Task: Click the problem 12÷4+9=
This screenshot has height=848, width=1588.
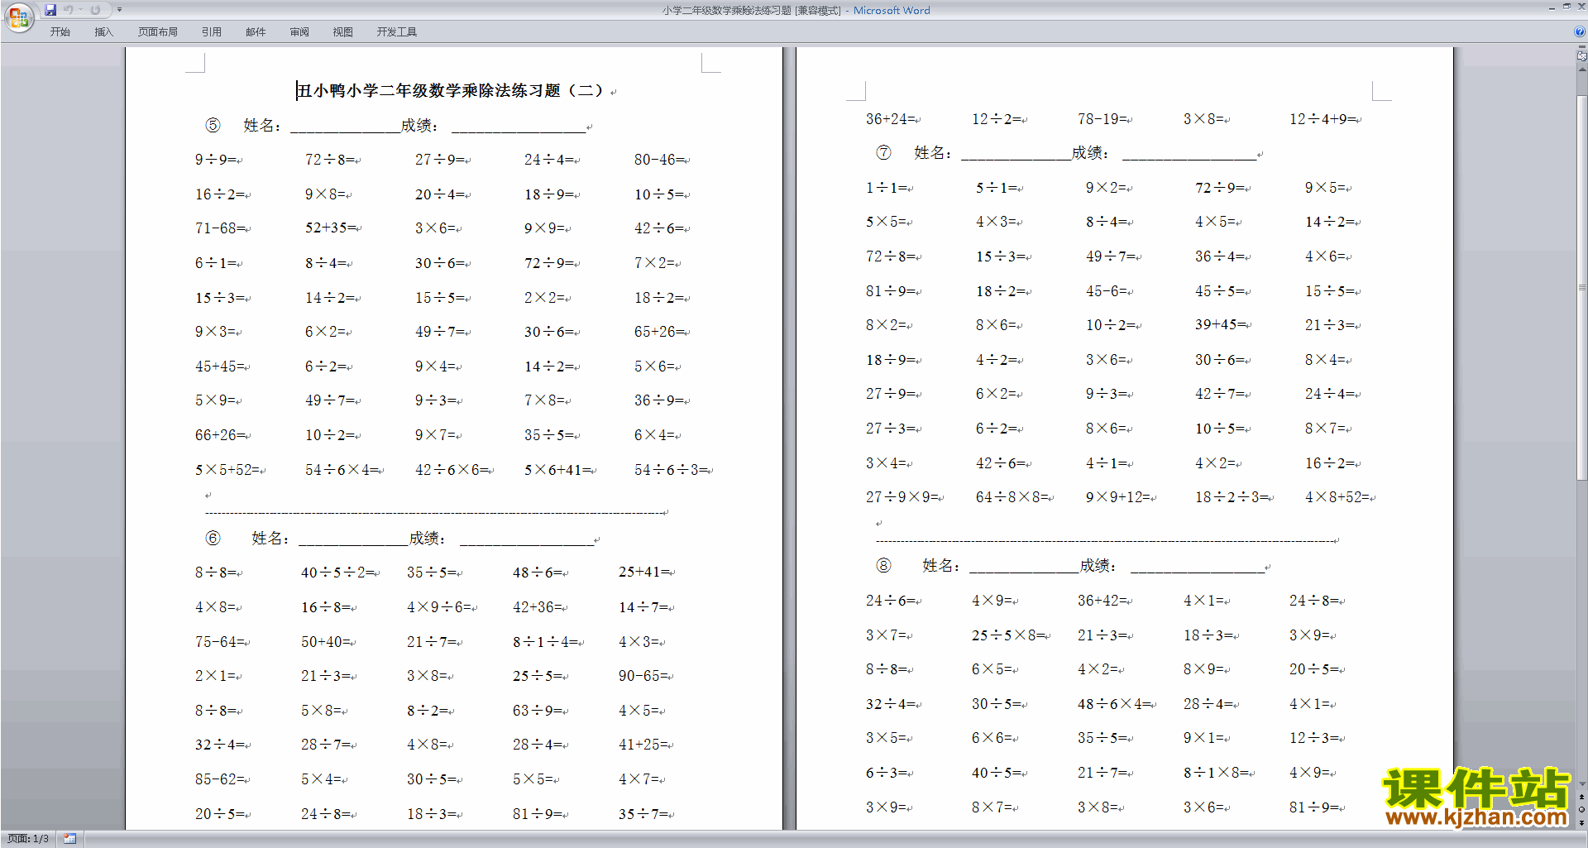Action: 1323,119
